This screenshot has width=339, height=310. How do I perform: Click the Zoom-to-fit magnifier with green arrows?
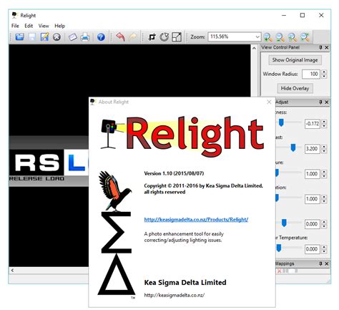coord(305,37)
